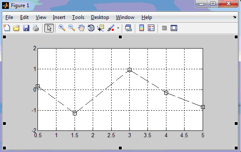
Task: Click the y-axis tick label -1
Action: [34, 110]
